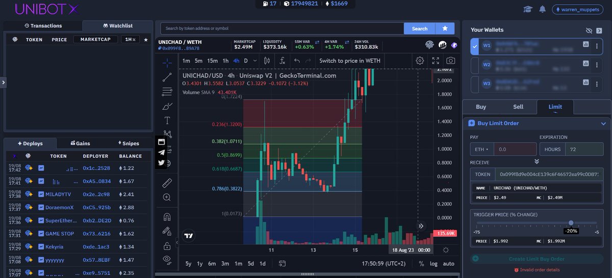
Task: Toggle the log scale option
Action: click(433, 263)
